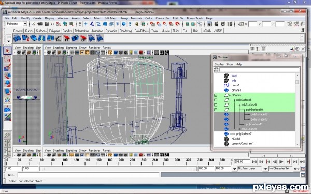
Task: Activate snap to grids icon
Action: coord(152,24)
